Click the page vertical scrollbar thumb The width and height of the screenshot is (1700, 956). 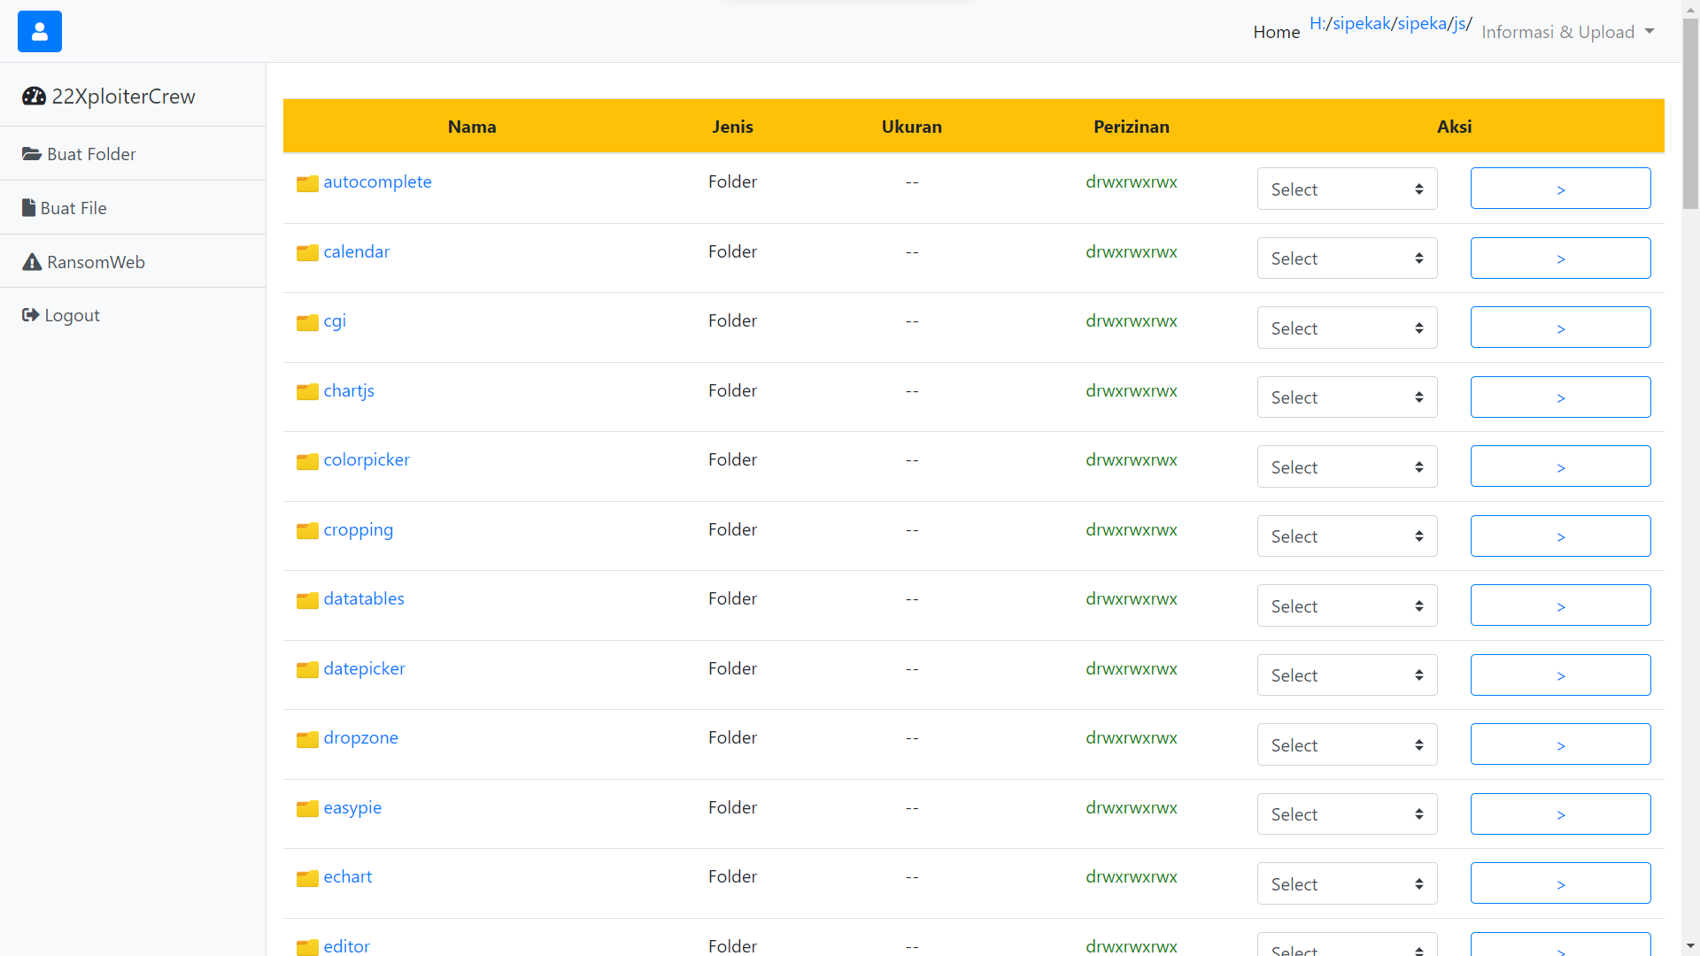click(x=1690, y=113)
